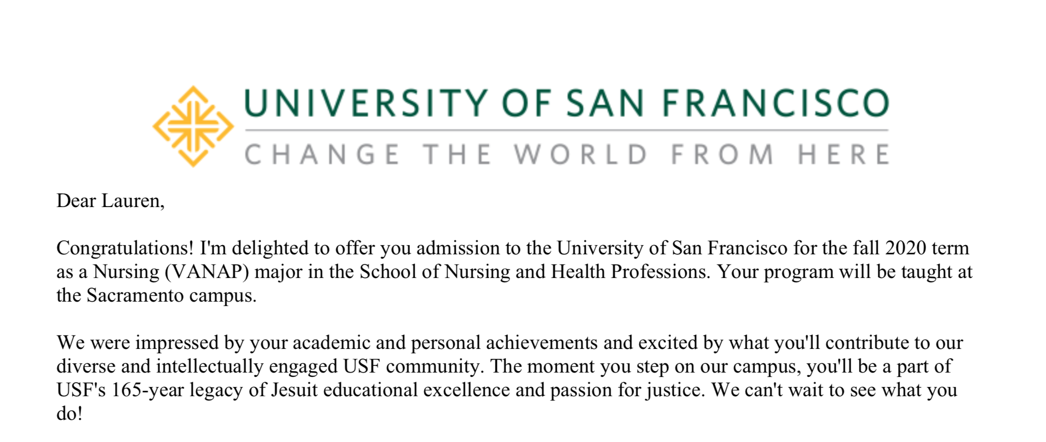Click the "(VANAP)" program abbreviation

207,272
